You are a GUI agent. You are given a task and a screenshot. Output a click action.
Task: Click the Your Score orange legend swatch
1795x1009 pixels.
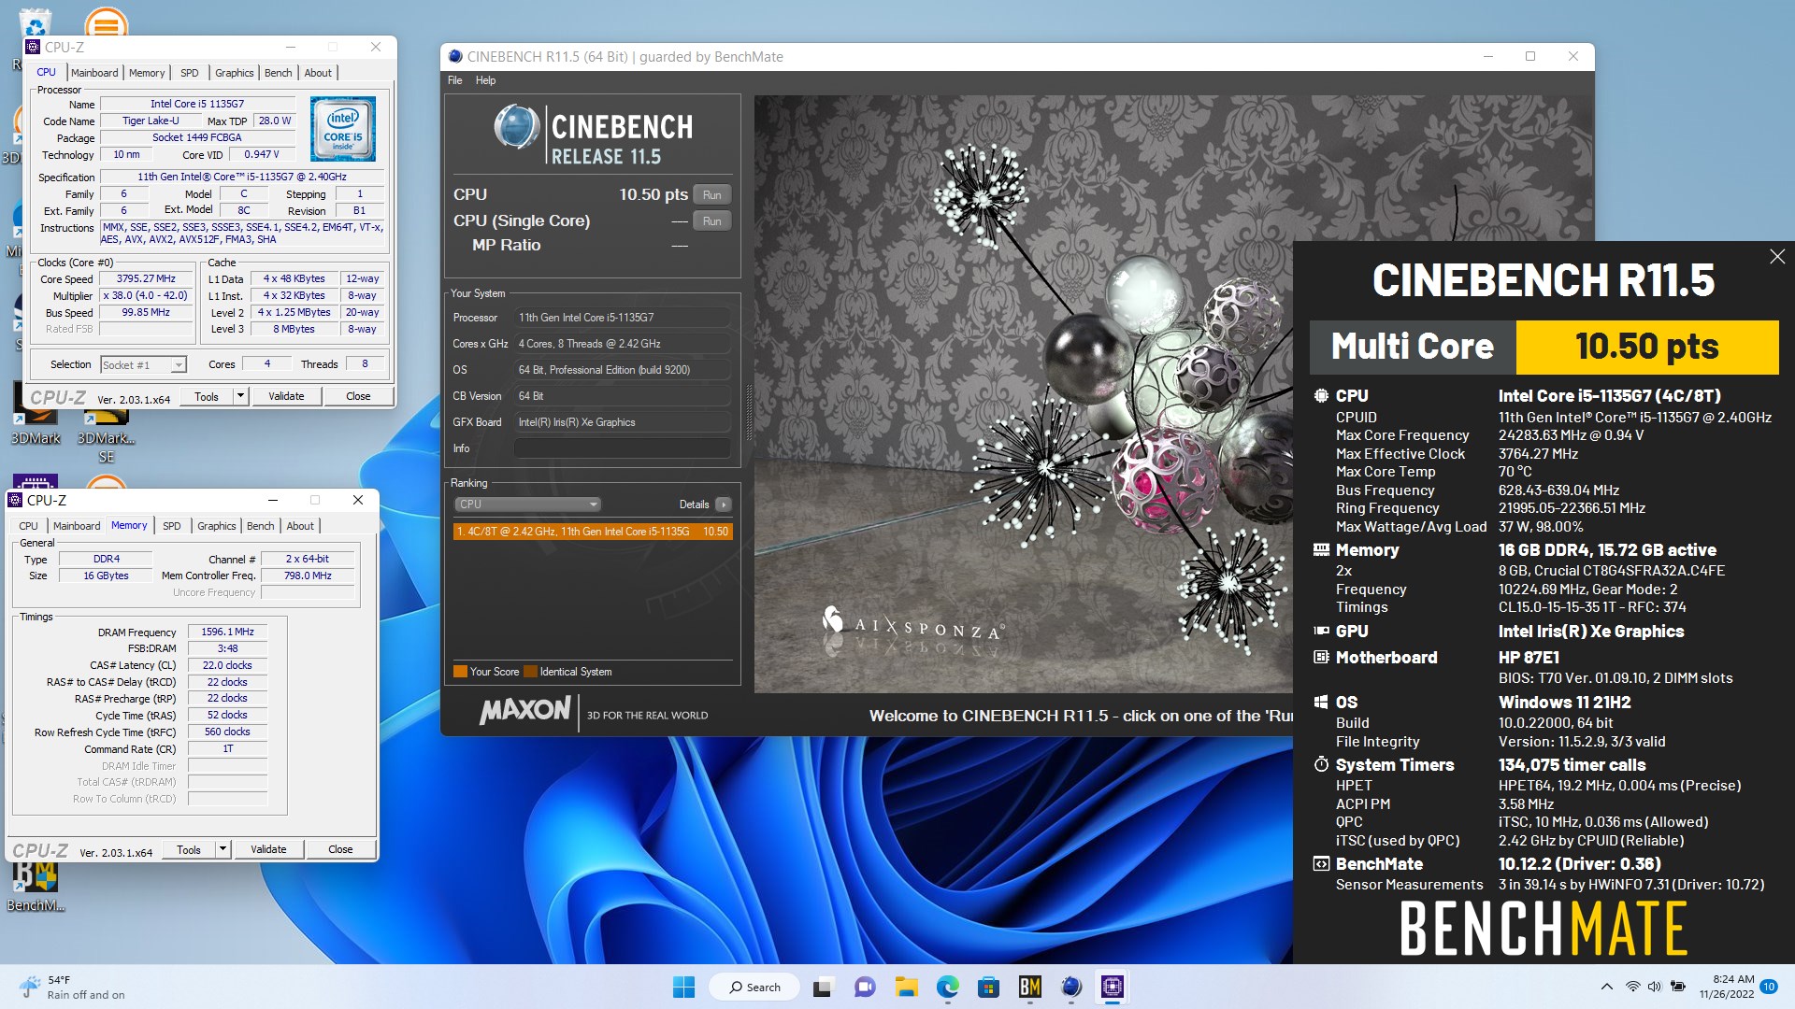point(460,671)
